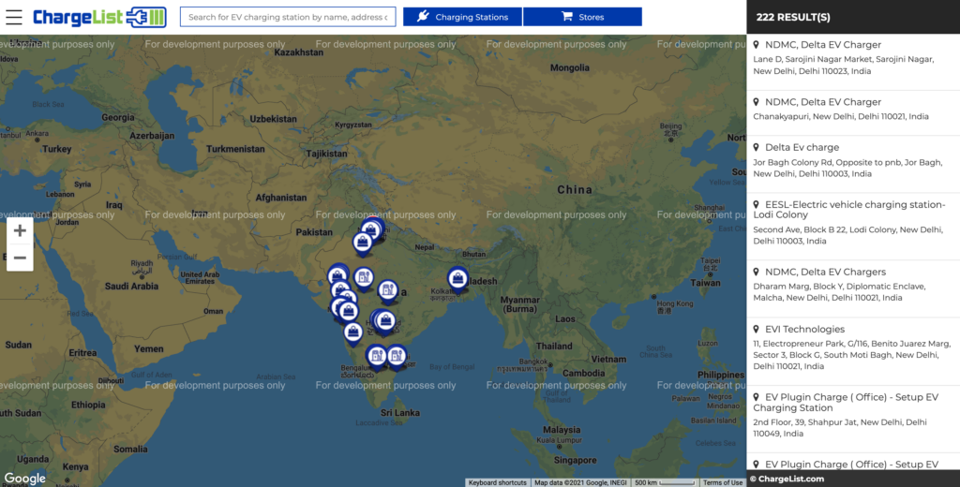
Task: Click pin icon of Chanakyapuri Delta EV Charger
Action: tap(757, 102)
